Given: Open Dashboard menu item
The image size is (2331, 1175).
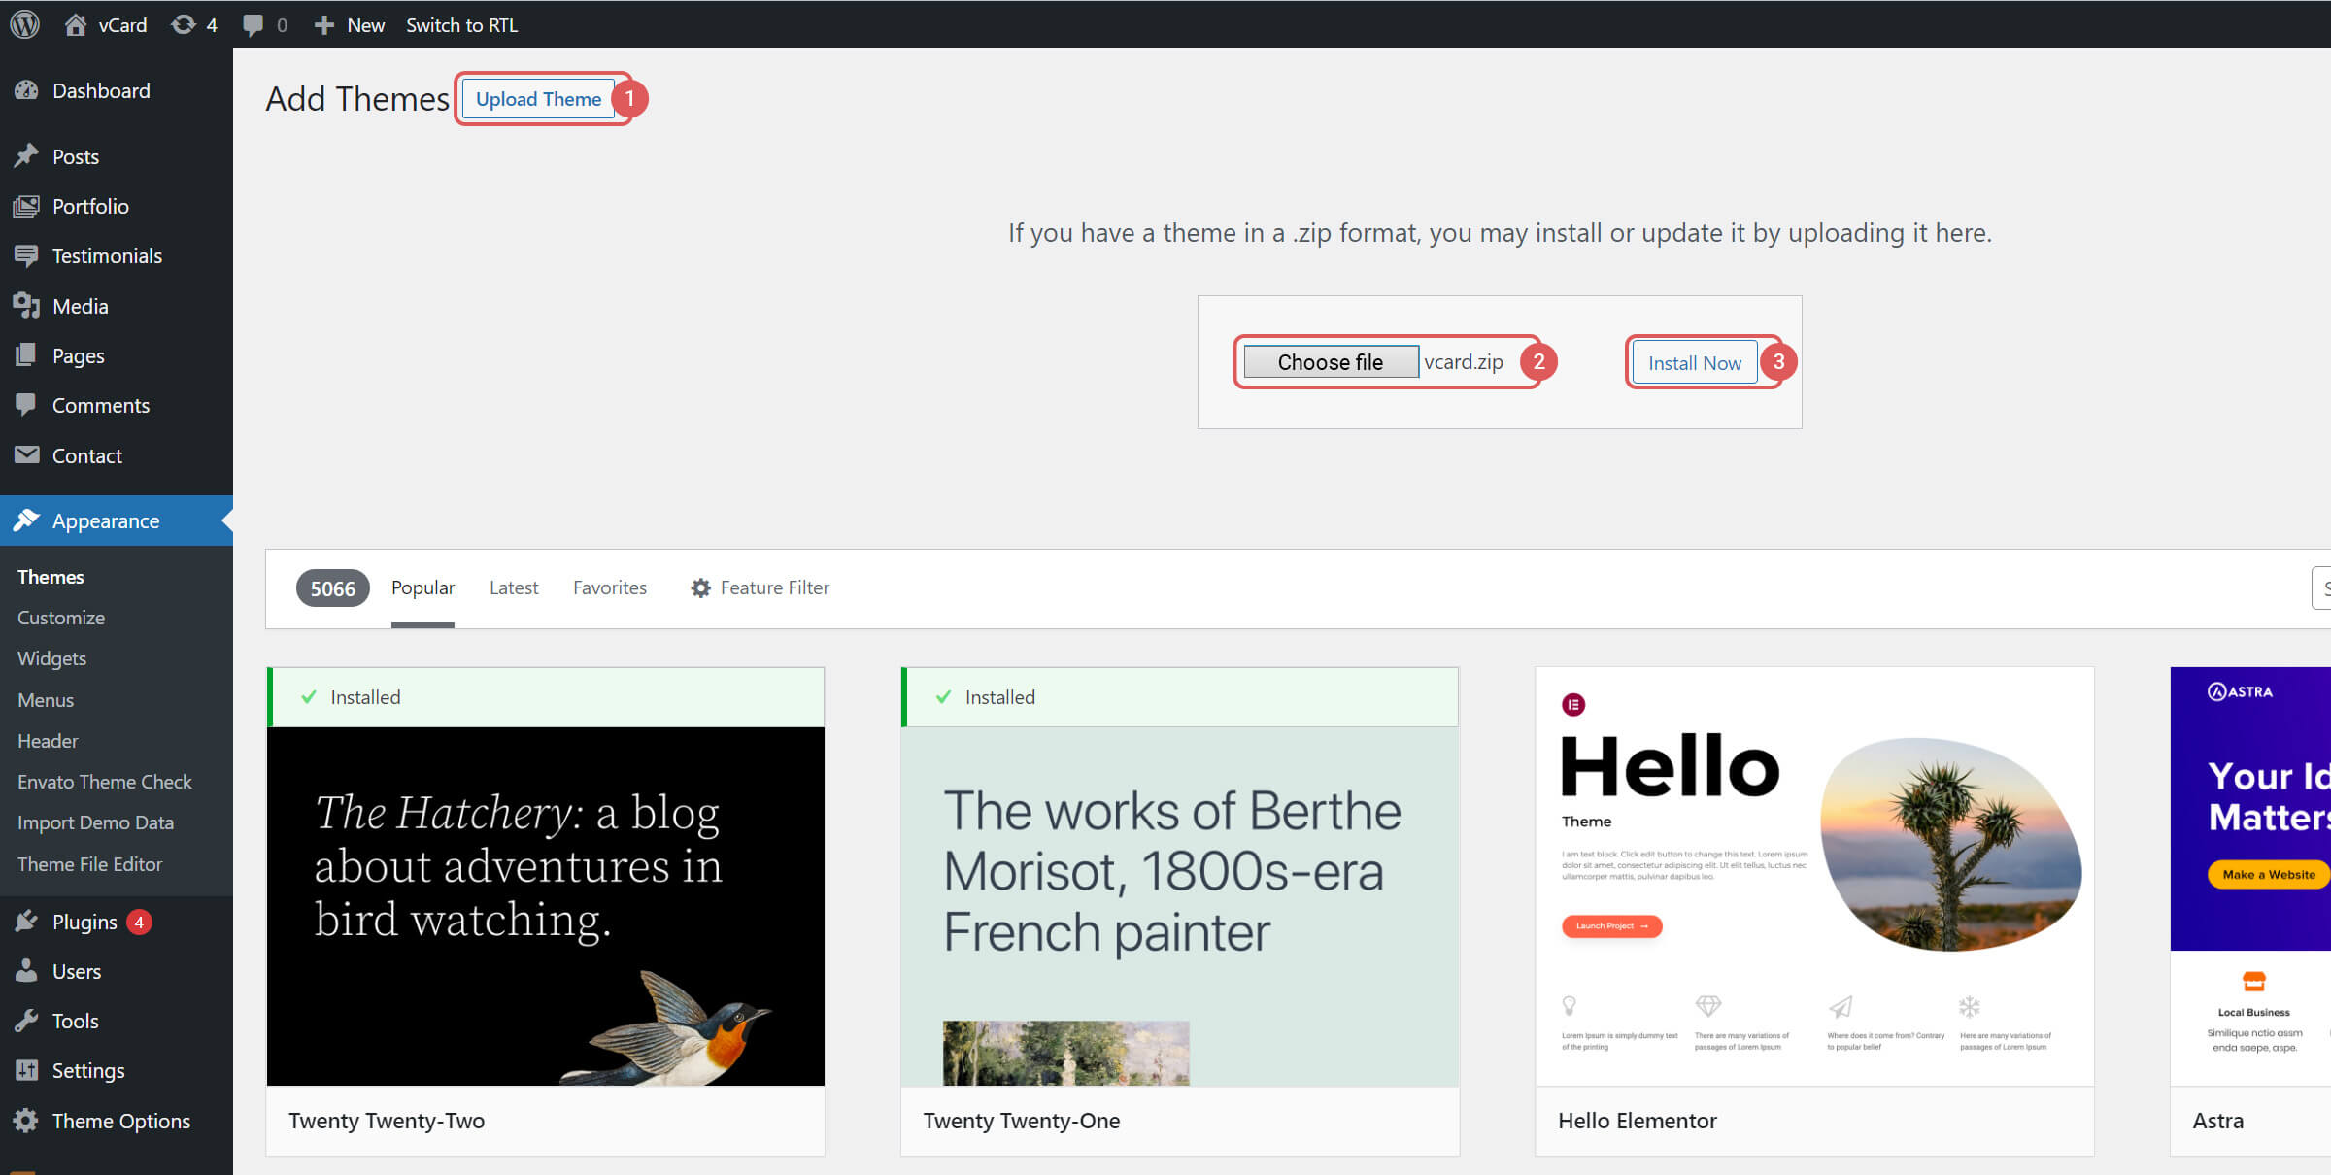Looking at the screenshot, I should [x=101, y=90].
